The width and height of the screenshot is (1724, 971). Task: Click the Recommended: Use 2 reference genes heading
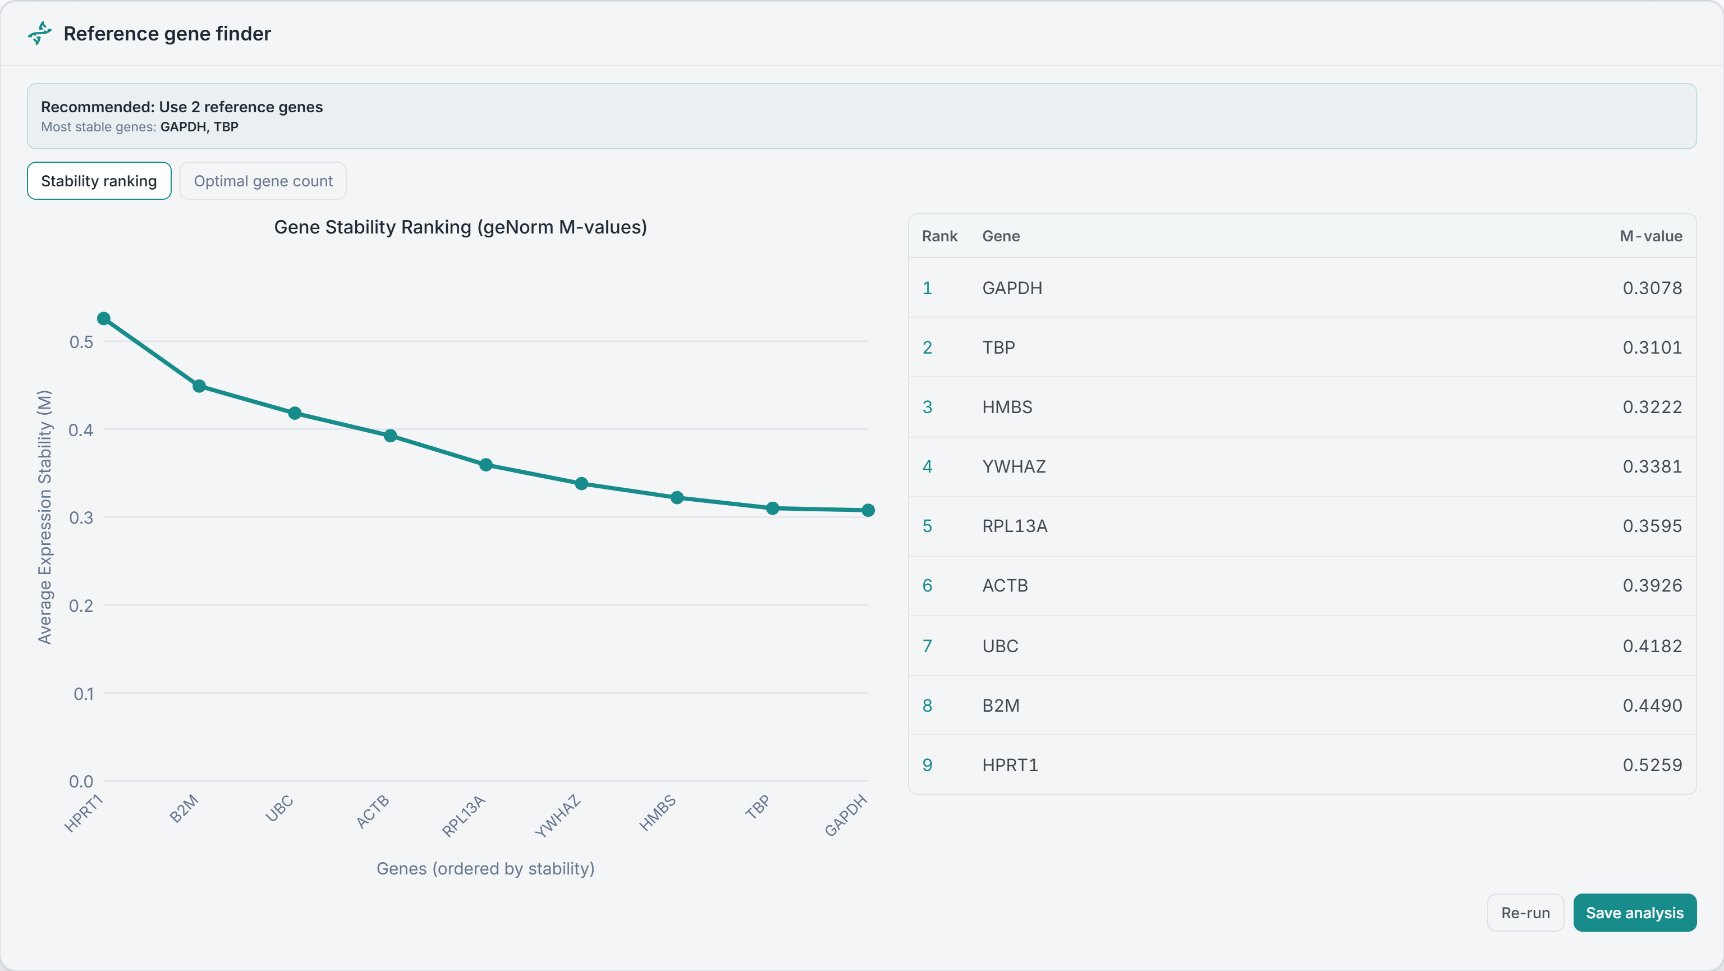point(182,107)
